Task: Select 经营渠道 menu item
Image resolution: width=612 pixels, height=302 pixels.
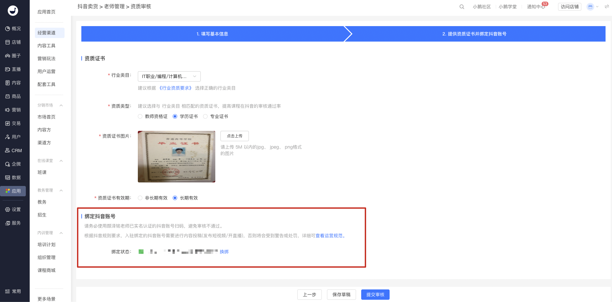Action: coord(50,33)
